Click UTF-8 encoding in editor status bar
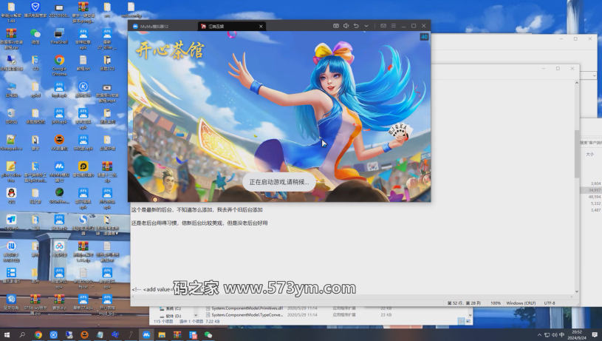The image size is (602, 341). point(550,303)
